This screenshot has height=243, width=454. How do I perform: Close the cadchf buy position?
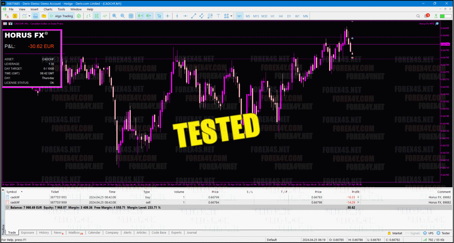[358, 197]
